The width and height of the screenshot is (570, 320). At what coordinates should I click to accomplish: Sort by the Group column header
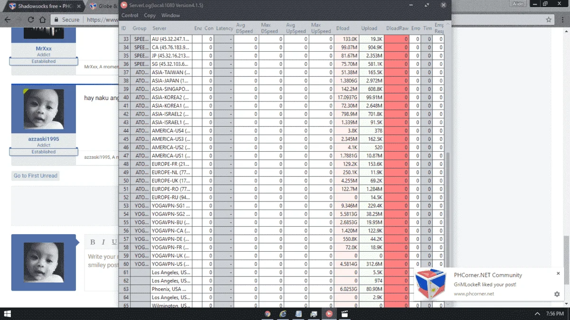point(140,28)
